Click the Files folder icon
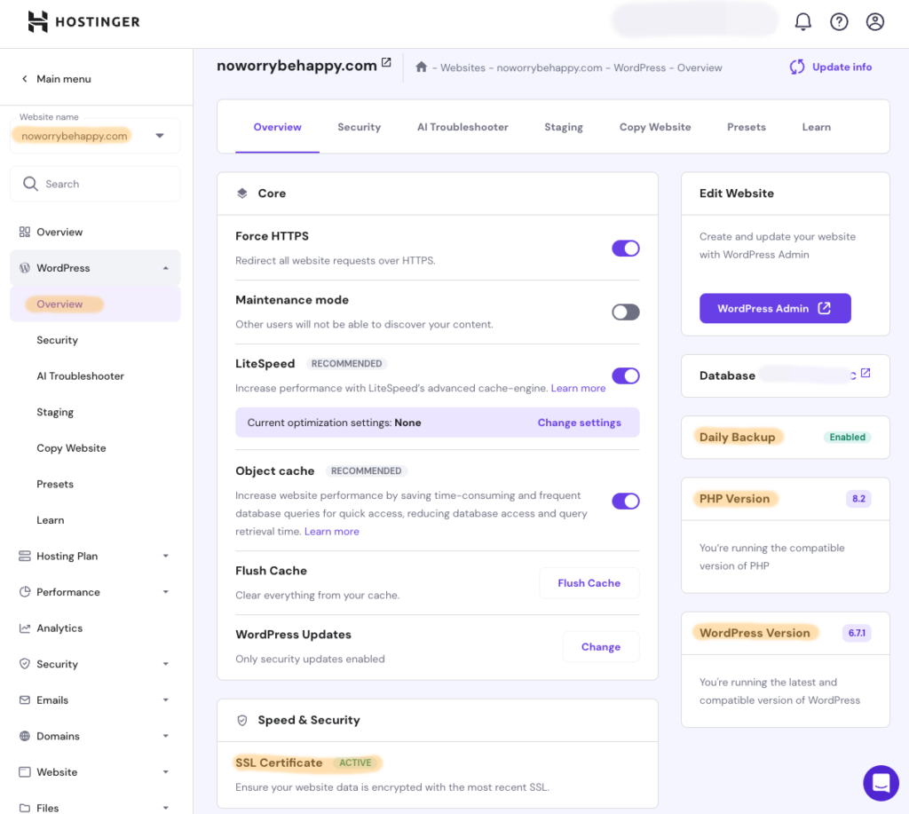This screenshot has width=909, height=814. coord(24,808)
